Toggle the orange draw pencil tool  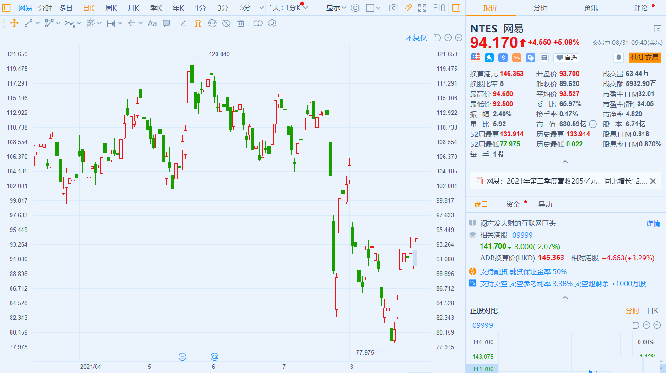408,8
